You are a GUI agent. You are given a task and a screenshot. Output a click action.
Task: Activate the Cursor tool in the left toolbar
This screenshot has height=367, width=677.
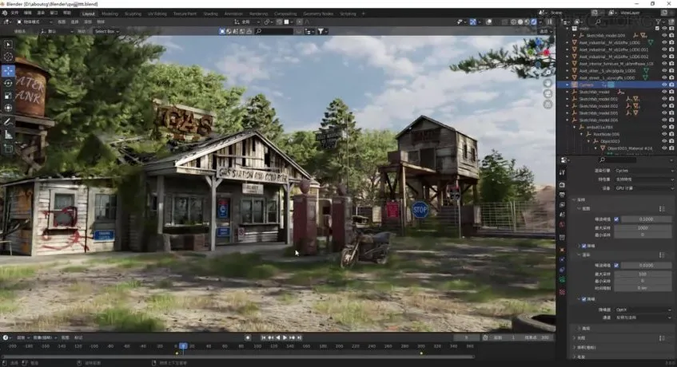[8, 57]
